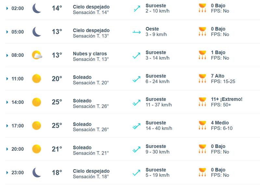Click the 25° temperature at 14:00
Image resolution: width=260 pixels, height=186 pixels.
pyautogui.click(x=57, y=102)
